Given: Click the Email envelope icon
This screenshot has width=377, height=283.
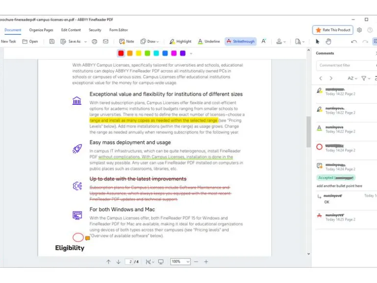Looking at the screenshot, I should (x=106, y=41).
